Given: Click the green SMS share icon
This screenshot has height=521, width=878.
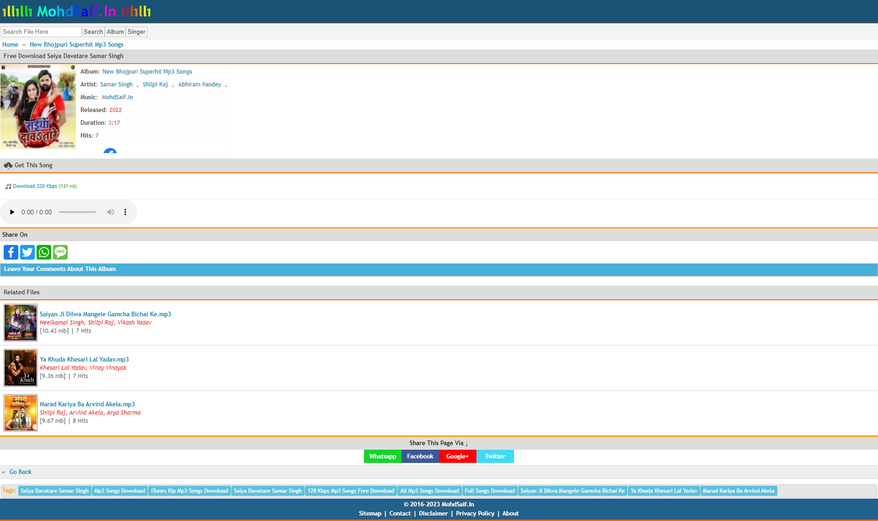Looking at the screenshot, I should [60, 252].
